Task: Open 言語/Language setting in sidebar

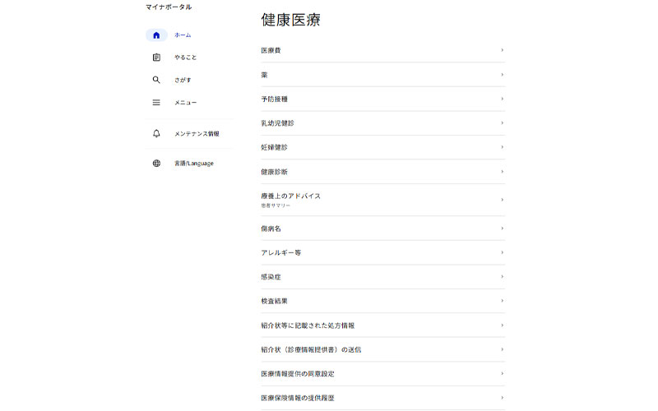Action: point(189,163)
